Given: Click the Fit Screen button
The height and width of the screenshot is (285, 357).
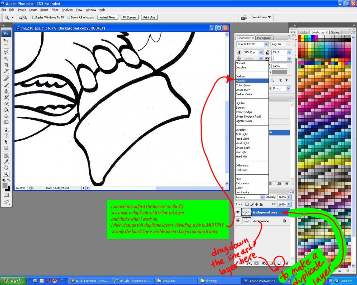Looking at the screenshot, I should 129,17.
